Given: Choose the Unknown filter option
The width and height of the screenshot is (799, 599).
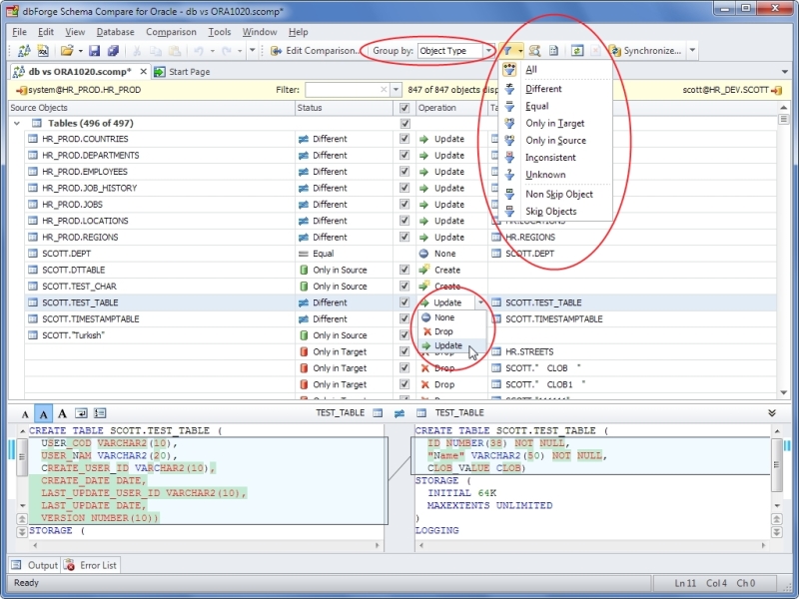Looking at the screenshot, I should tap(556, 175).
